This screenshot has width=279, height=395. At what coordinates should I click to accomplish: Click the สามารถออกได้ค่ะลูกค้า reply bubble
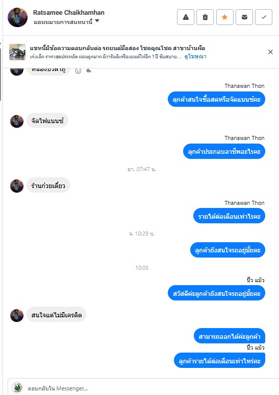pos(230,336)
